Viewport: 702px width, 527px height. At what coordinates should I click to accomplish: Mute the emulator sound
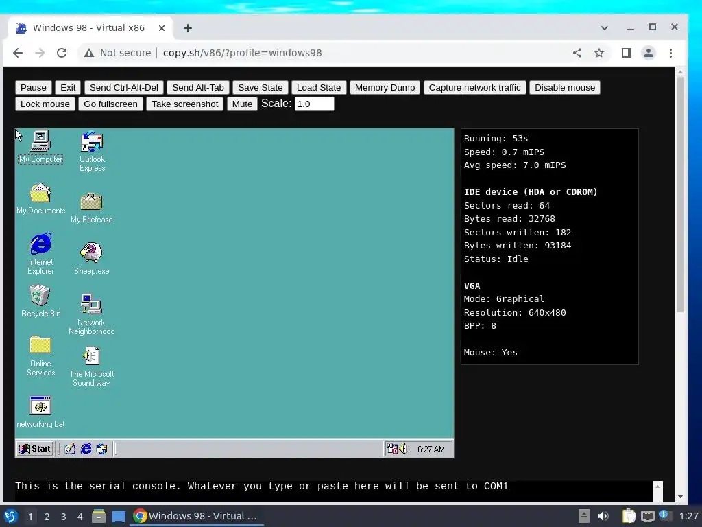[242, 104]
